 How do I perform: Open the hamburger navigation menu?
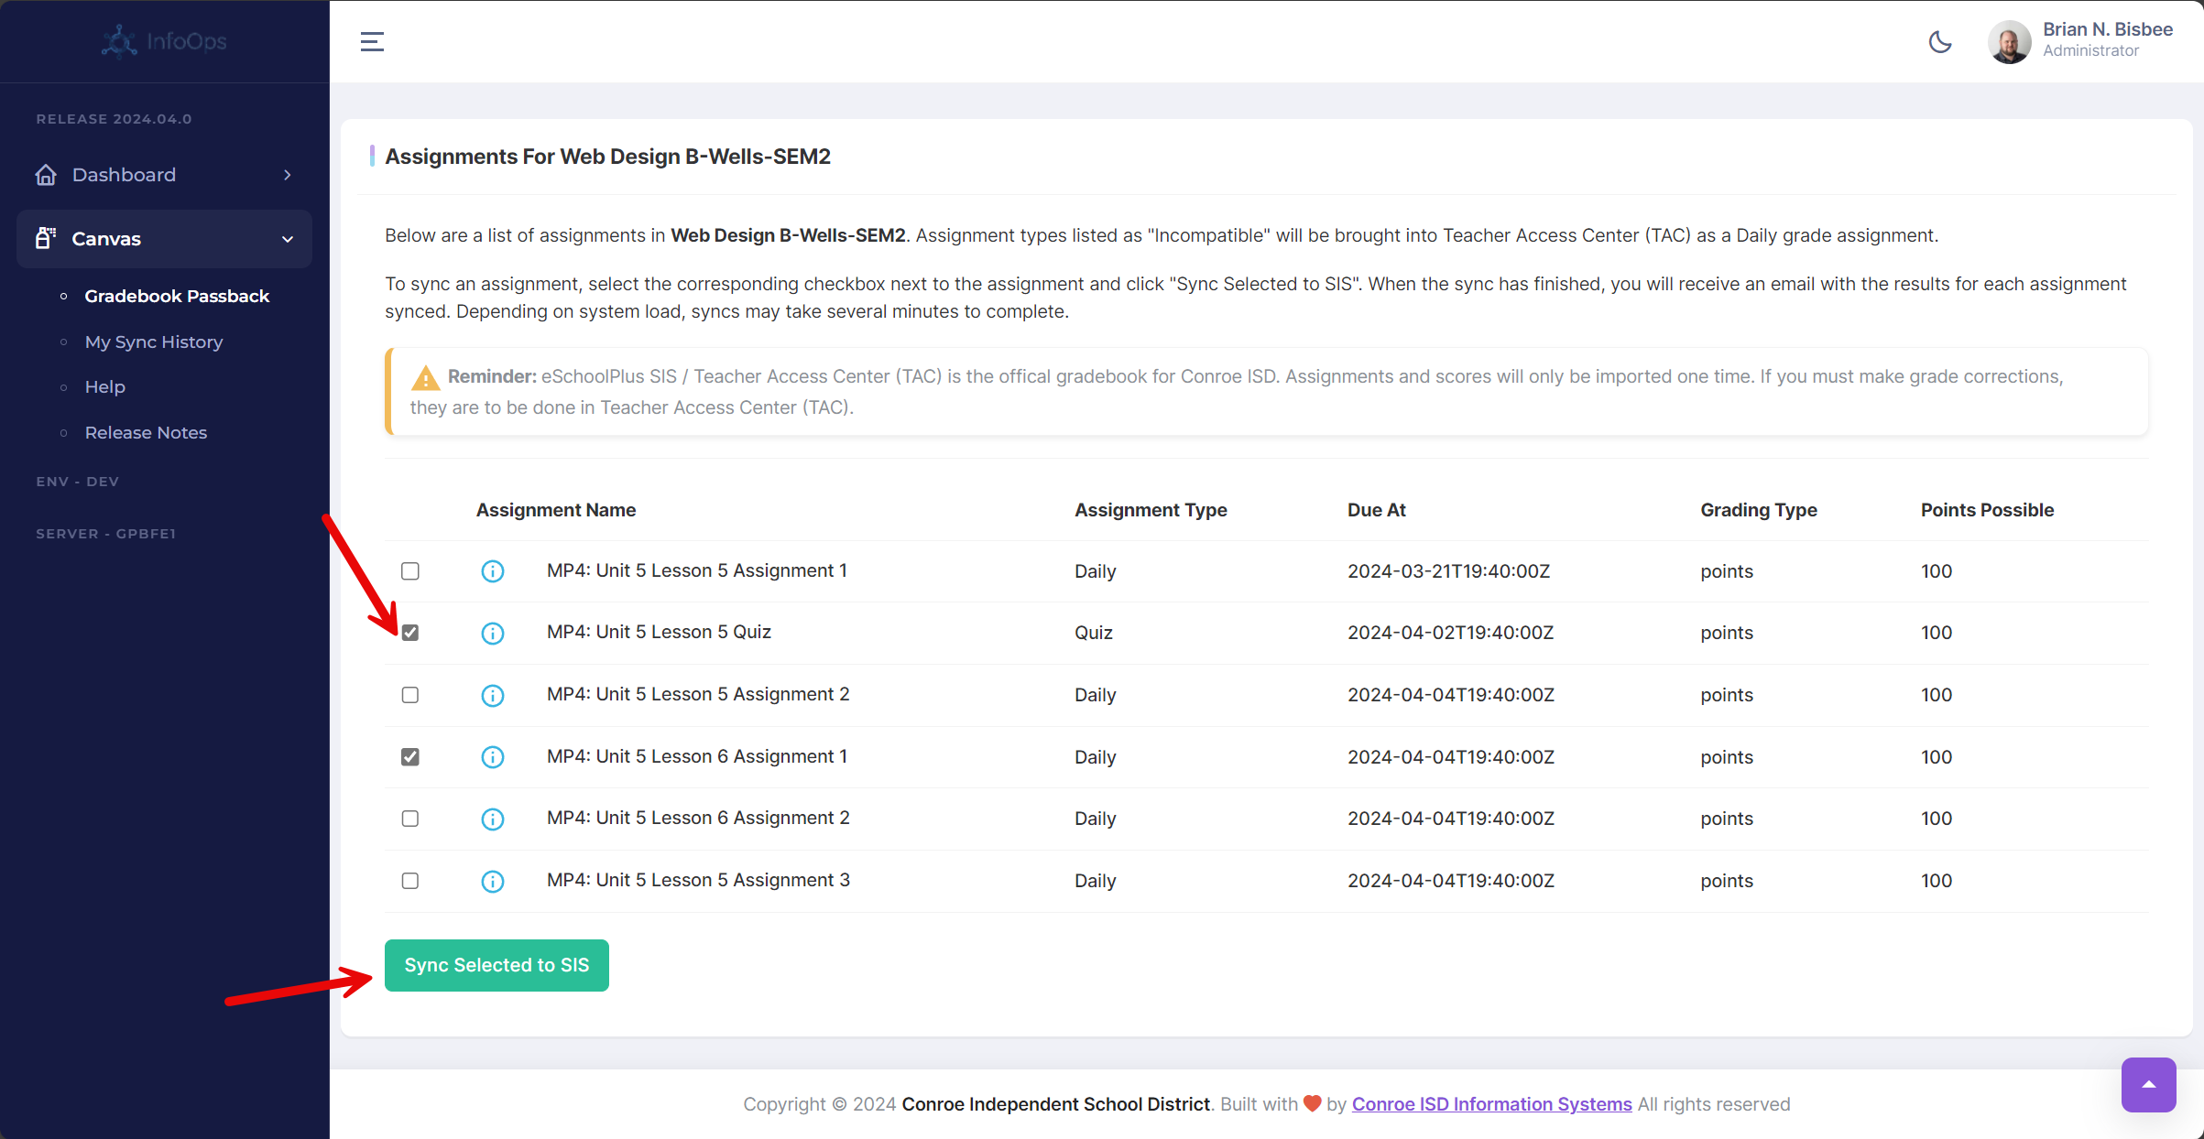click(x=372, y=41)
